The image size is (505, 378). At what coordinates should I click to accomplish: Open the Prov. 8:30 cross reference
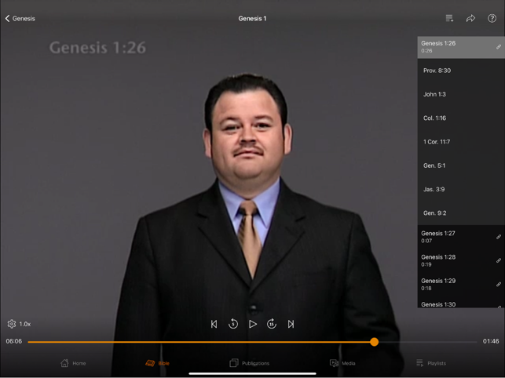pyautogui.click(x=461, y=71)
